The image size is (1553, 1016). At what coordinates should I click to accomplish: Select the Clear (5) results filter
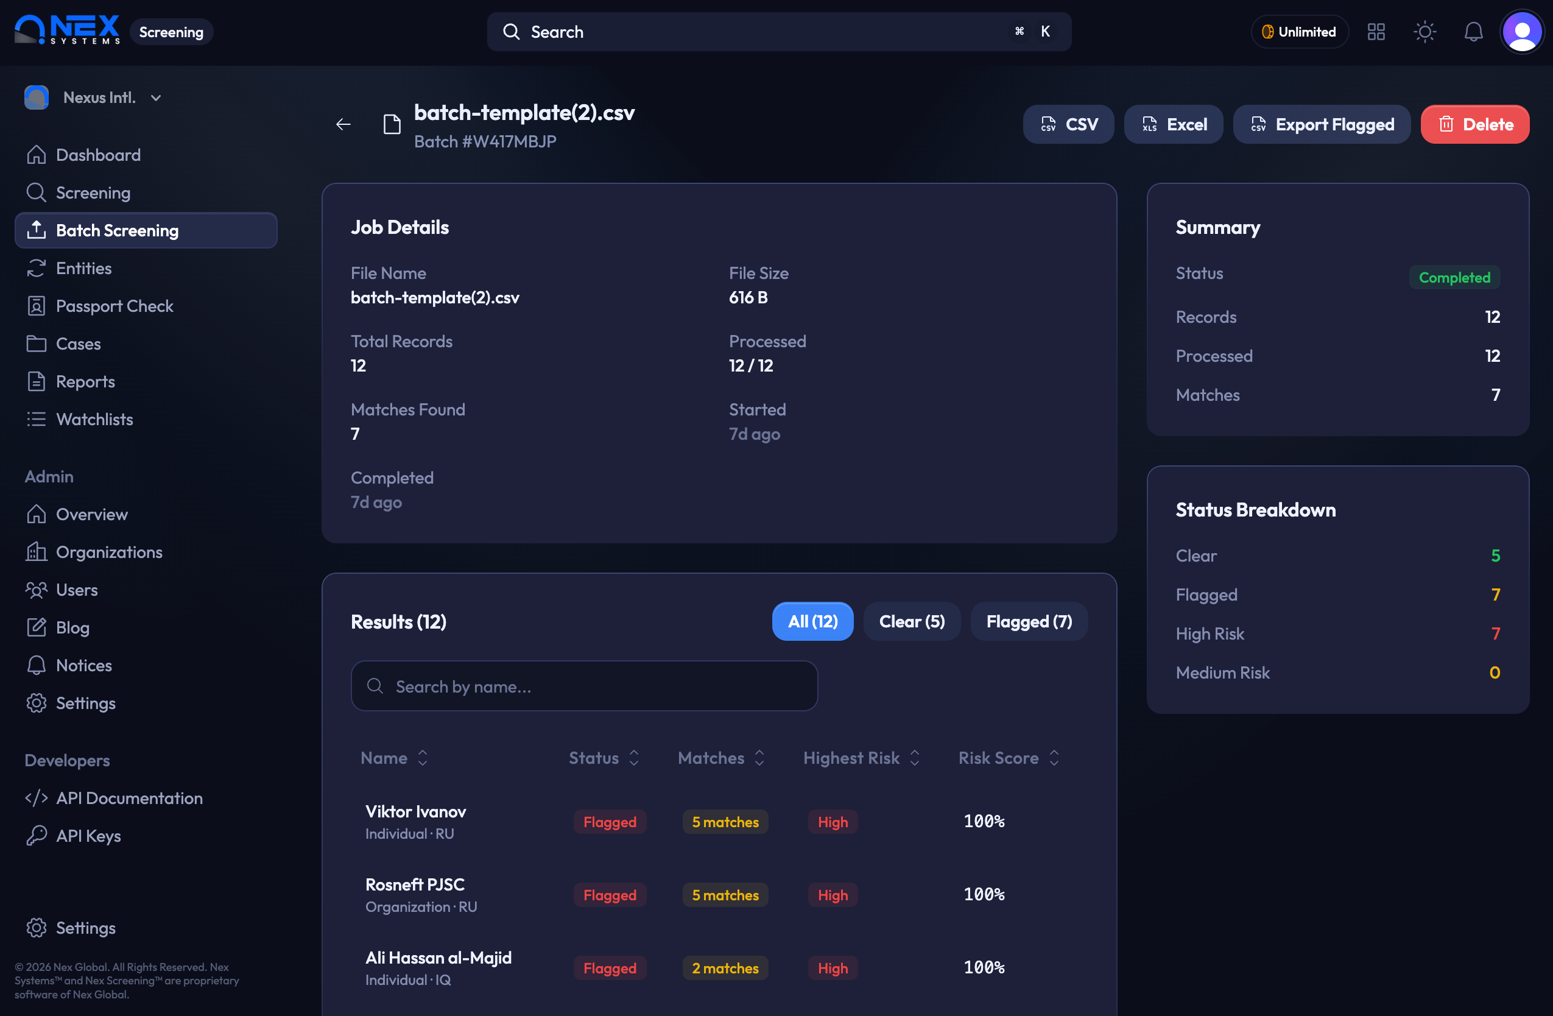tap(912, 622)
